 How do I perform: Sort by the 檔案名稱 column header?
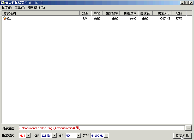click(41, 13)
